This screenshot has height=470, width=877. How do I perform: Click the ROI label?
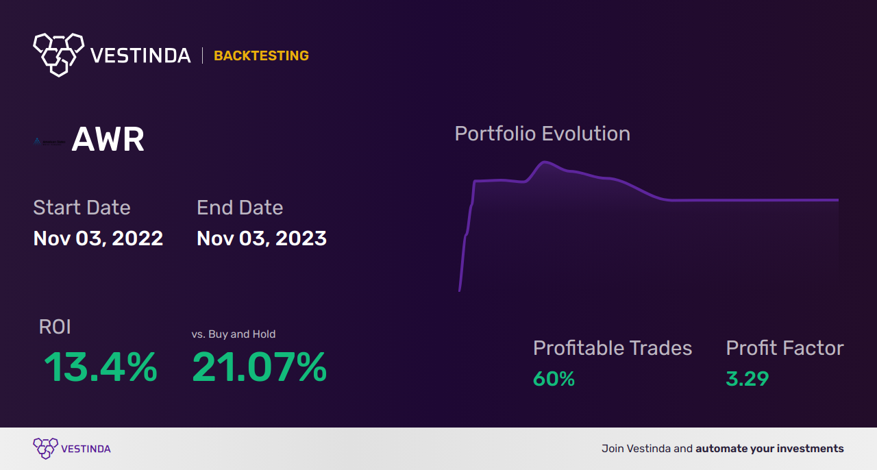(55, 327)
